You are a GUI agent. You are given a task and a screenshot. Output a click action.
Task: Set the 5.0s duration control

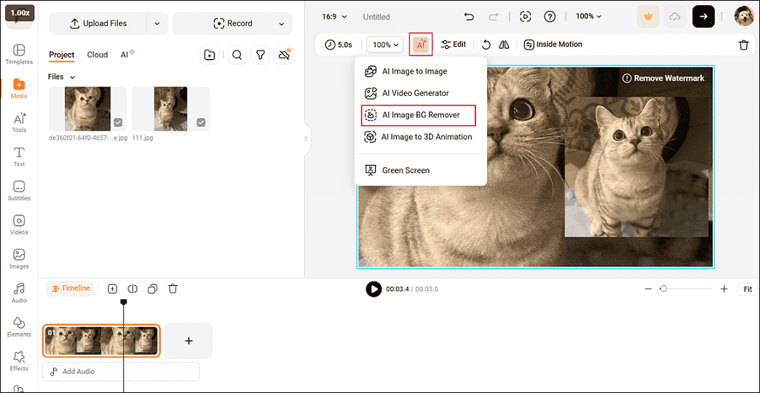click(339, 44)
